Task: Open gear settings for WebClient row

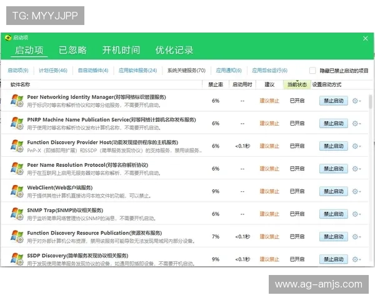Action: click(x=356, y=191)
